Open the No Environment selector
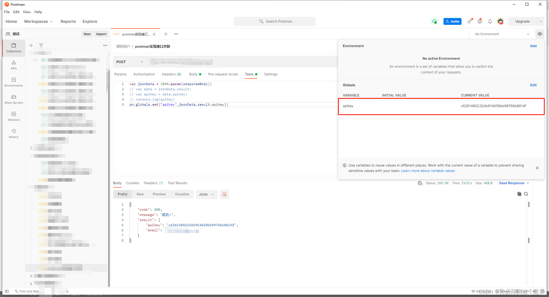Viewport: 549px width, 297px height. [x=502, y=34]
